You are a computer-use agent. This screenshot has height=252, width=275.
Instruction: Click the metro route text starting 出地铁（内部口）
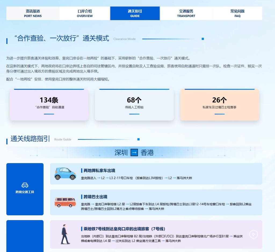click(x=162, y=239)
